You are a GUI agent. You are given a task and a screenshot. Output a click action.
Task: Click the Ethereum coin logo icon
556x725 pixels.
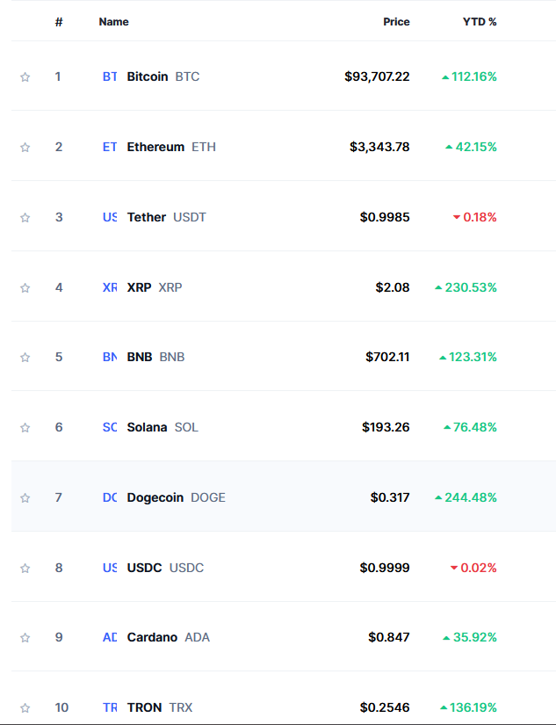(x=110, y=147)
